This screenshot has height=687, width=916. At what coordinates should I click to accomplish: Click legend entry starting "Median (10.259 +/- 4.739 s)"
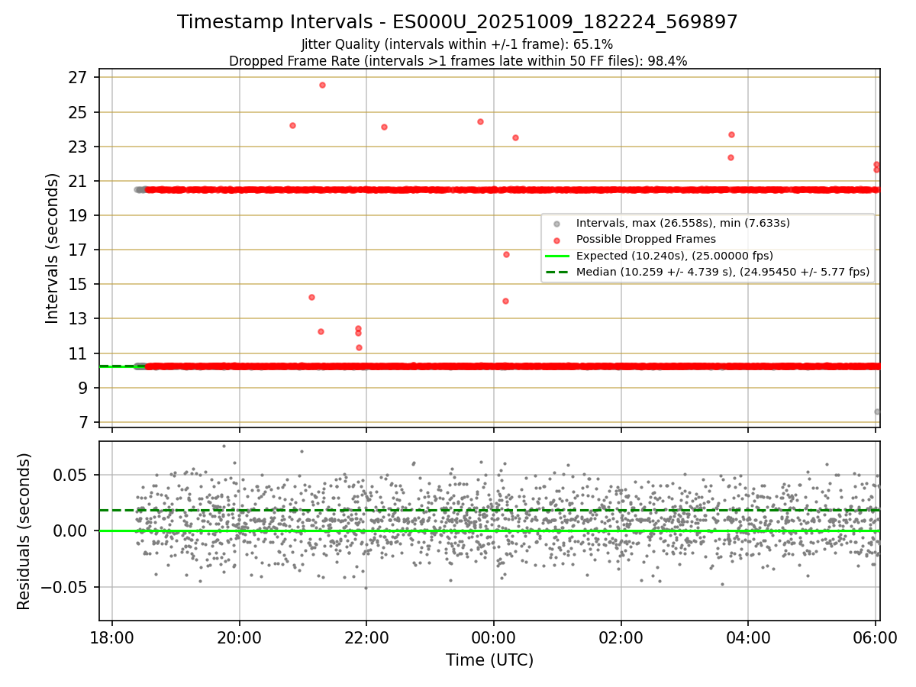click(x=722, y=271)
